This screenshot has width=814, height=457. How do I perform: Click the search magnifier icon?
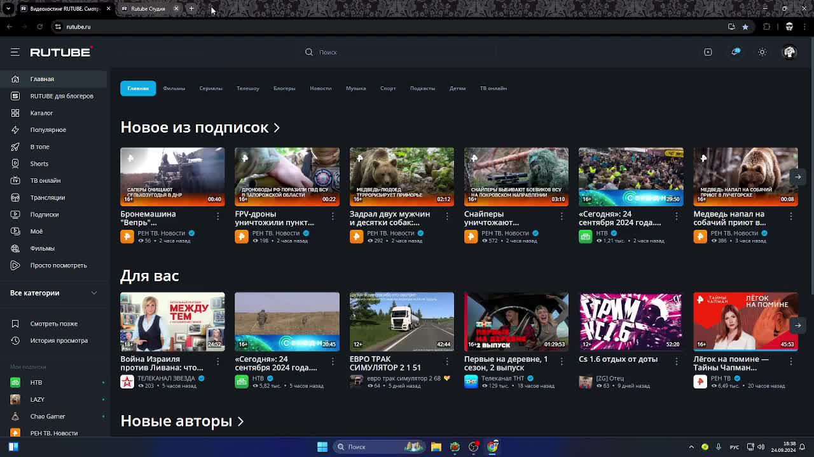tap(309, 52)
